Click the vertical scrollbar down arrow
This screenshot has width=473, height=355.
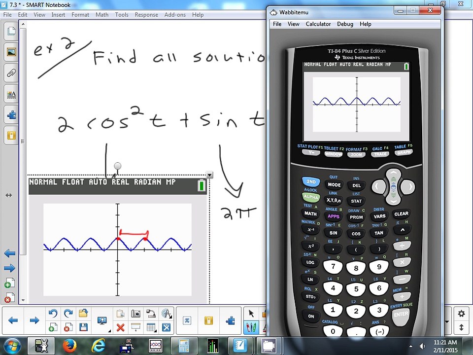click(23, 301)
